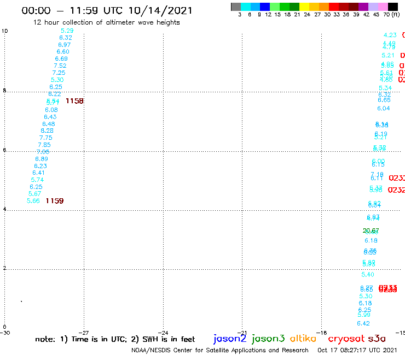Click the 5.34 reading on the right track
The image size is (405, 355).
click(385, 88)
